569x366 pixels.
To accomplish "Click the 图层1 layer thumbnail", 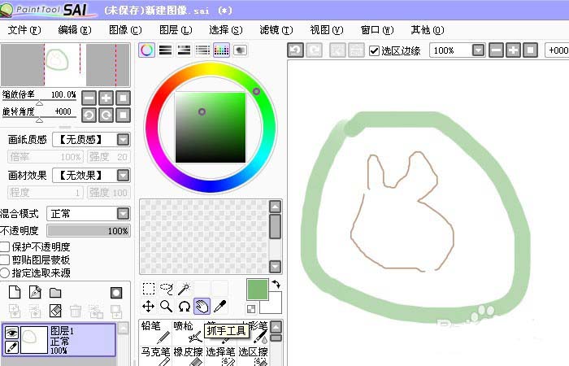I will [34, 340].
